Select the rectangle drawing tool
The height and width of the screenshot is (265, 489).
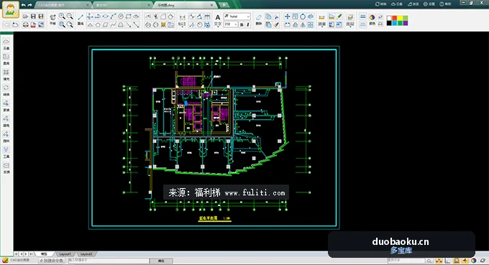point(129,17)
